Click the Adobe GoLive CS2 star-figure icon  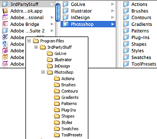5,37
